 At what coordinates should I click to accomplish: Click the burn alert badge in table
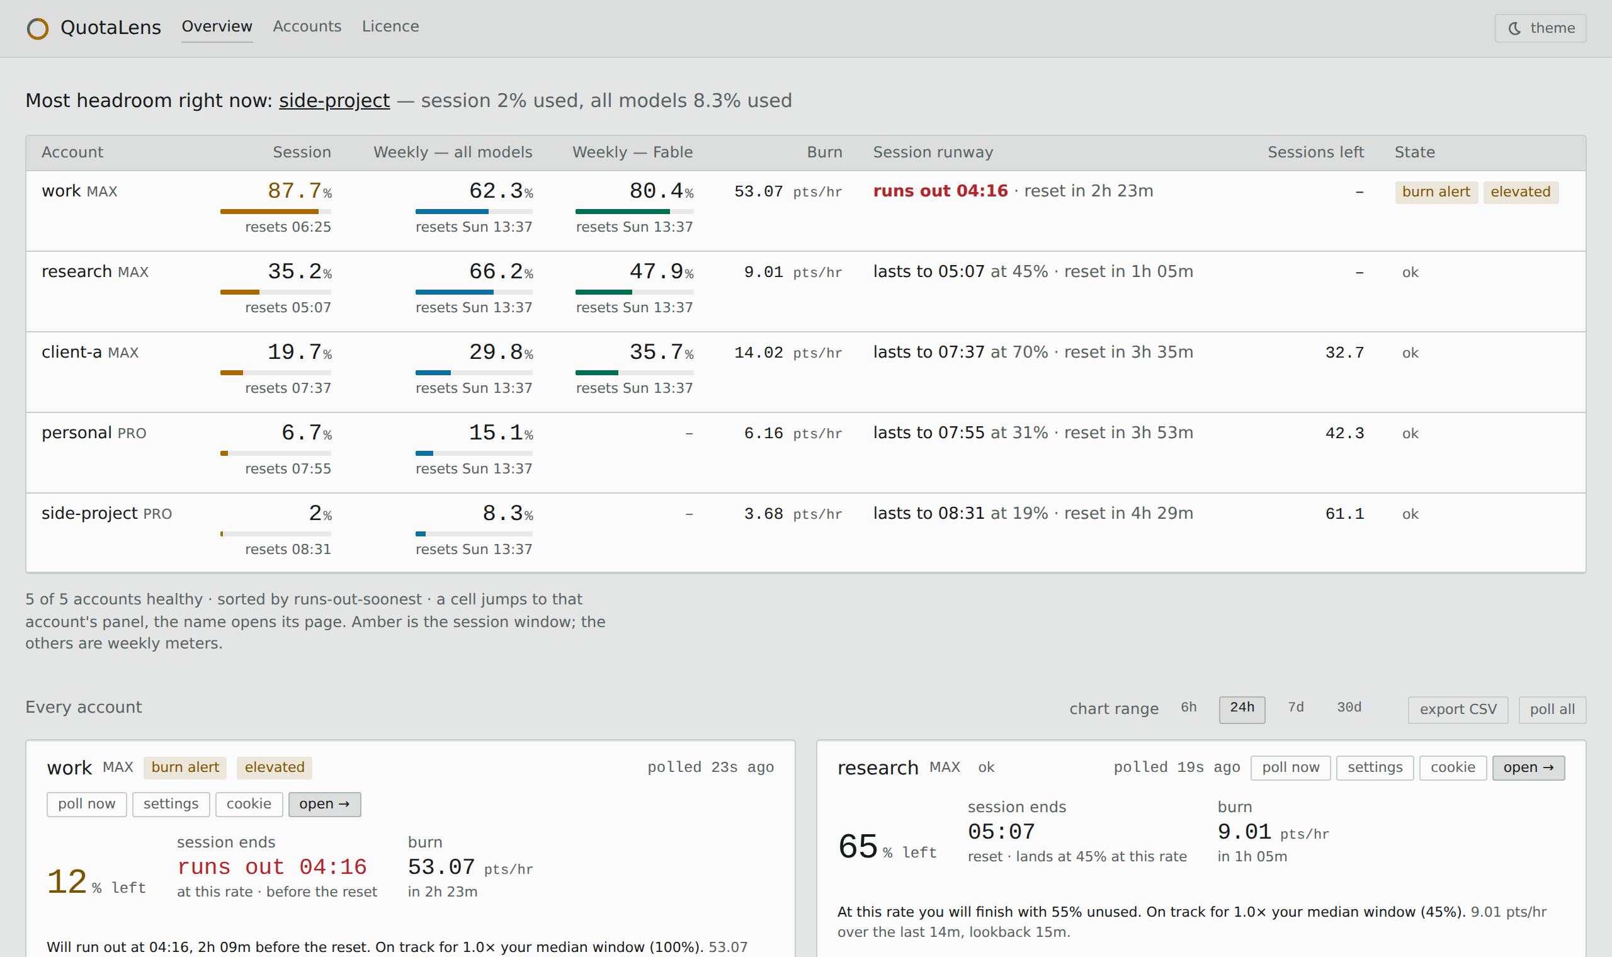tap(1436, 192)
